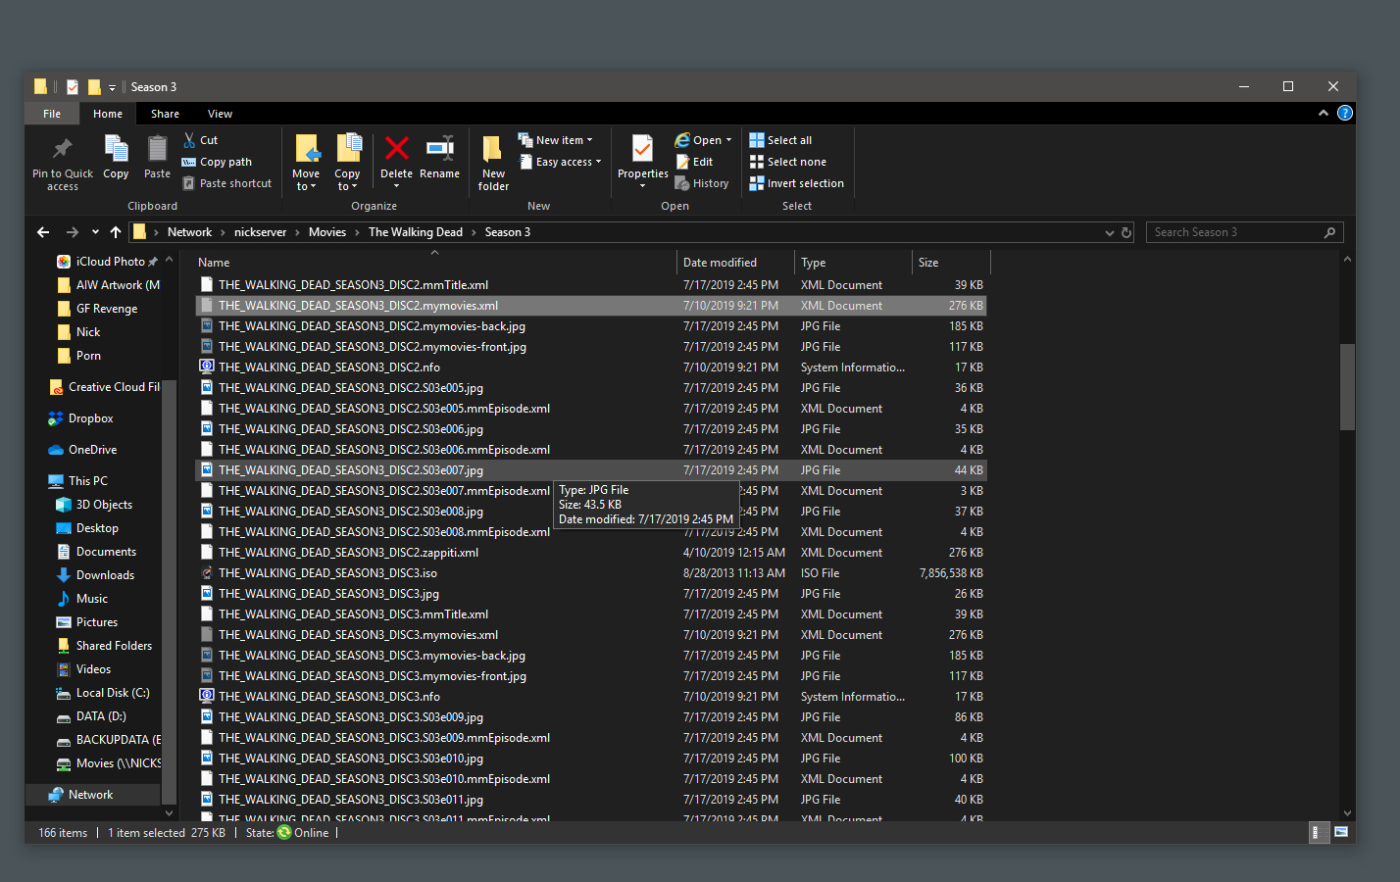1400x882 pixels.
Task: Open the Open button dropdown arrow
Action: [x=728, y=140]
